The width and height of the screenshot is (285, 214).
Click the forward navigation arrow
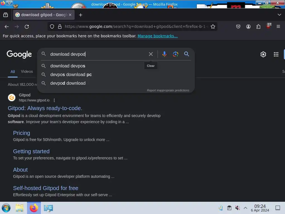click(17, 26)
